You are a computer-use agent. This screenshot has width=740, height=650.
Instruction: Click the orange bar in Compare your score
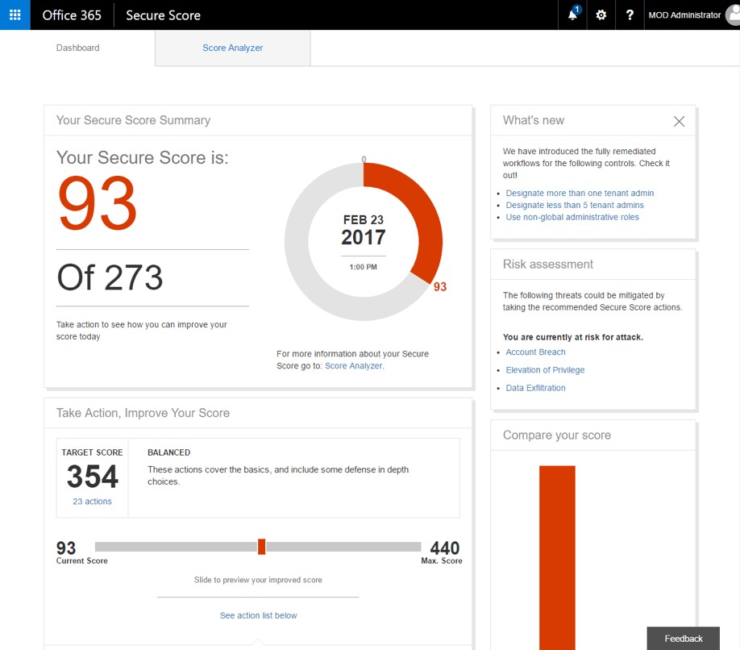[x=557, y=557]
